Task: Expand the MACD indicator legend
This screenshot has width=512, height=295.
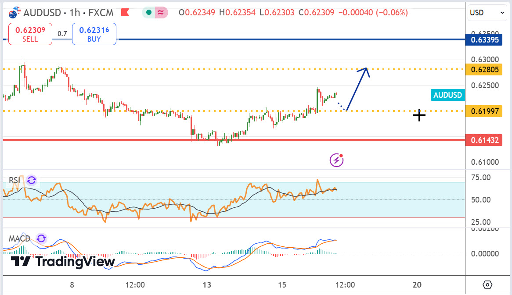Action: tap(19, 238)
